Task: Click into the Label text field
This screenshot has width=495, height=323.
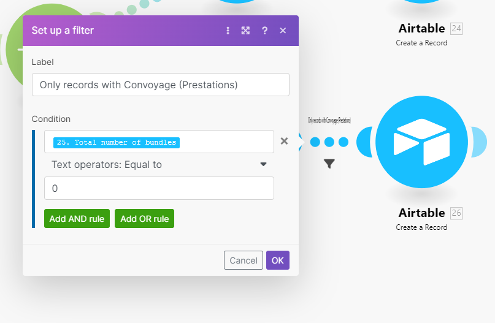Action: tap(160, 85)
